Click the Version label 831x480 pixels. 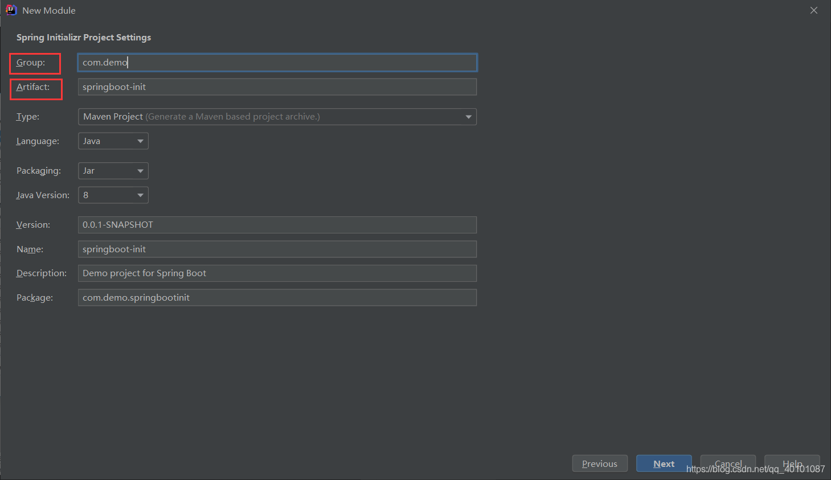33,225
